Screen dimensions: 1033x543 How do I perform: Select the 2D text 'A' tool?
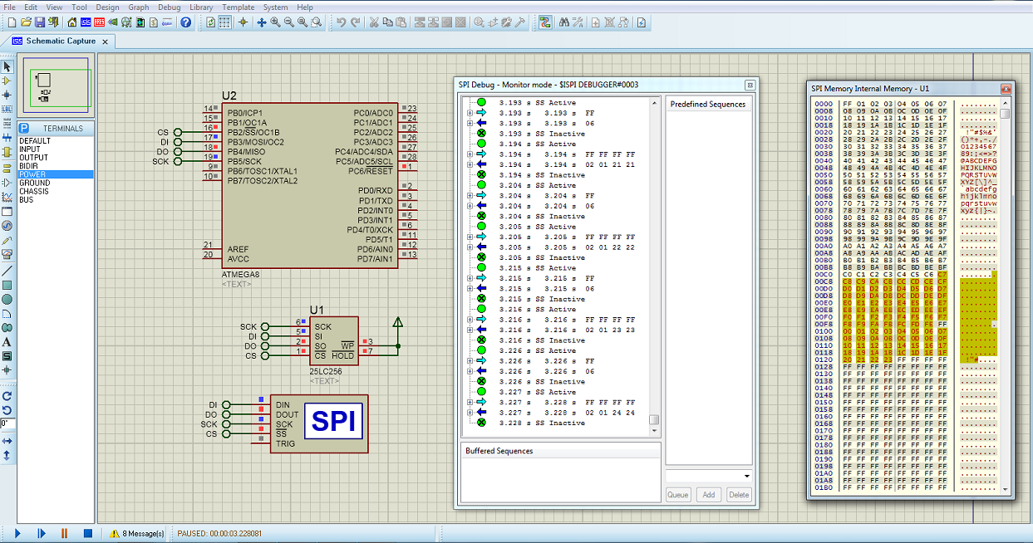[x=7, y=341]
